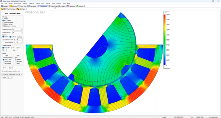Open the Graphs tab

point(62,6)
